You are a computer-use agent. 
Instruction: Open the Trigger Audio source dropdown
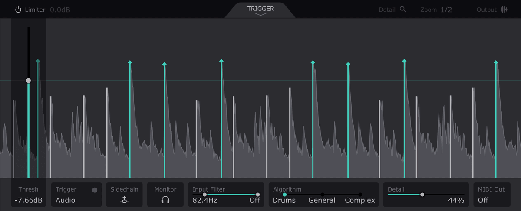pos(66,200)
